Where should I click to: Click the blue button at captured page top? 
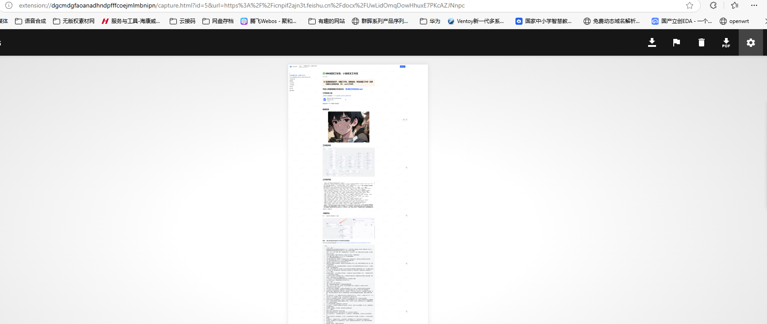(x=402, y=66)
